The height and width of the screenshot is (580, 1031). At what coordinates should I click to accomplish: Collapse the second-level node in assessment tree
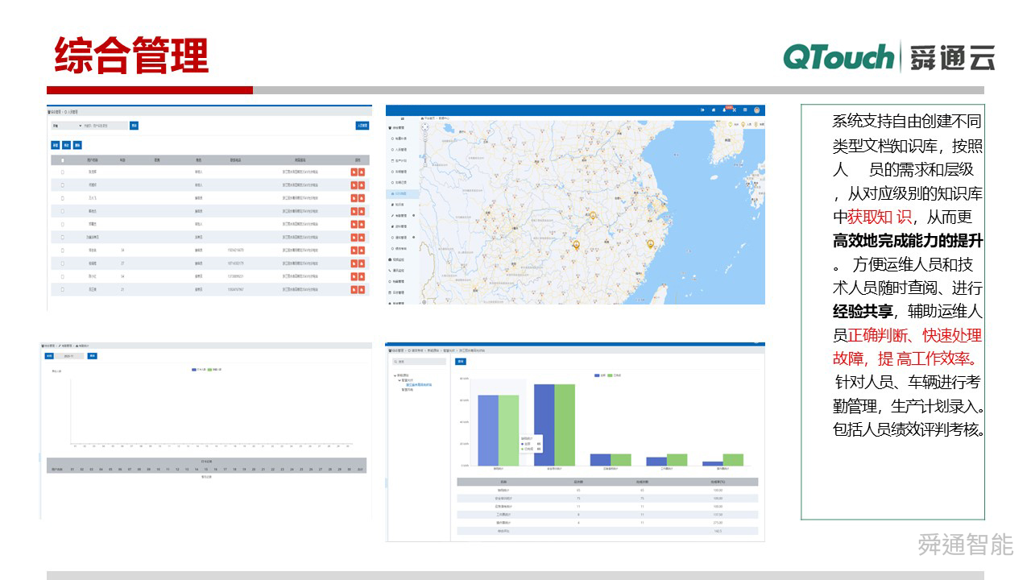400,379
